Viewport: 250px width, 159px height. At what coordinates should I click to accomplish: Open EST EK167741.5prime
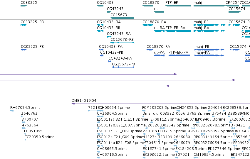[x=159, y=149]
